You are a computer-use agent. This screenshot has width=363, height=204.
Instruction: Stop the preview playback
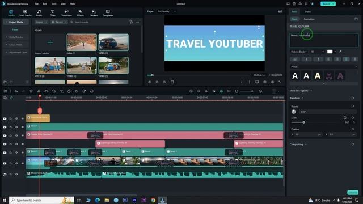click(172, 82)
